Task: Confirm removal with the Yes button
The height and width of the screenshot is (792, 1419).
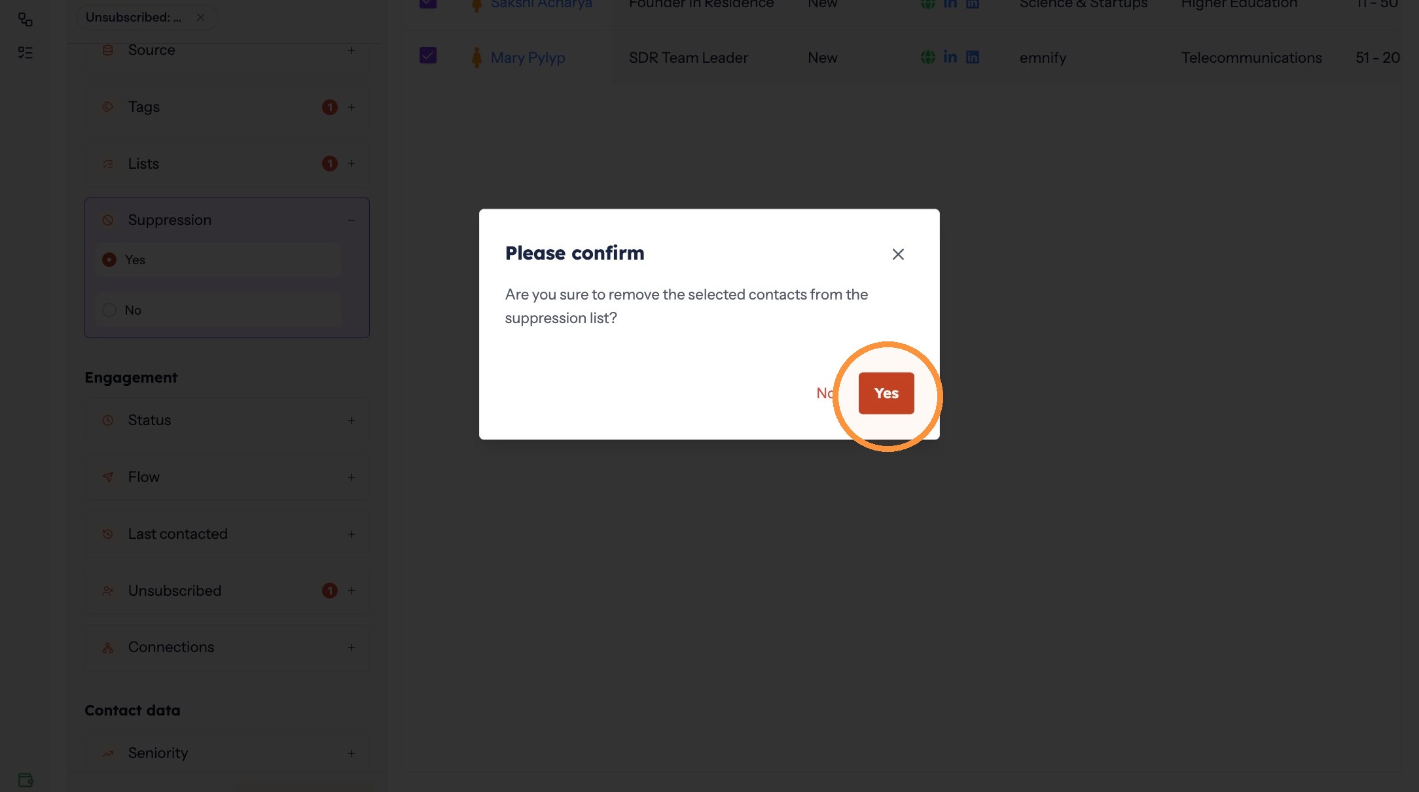Action: click(x=886, y=393)
